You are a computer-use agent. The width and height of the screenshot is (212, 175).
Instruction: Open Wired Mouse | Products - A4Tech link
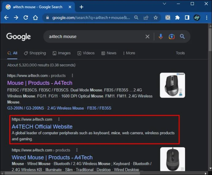pyautogui.click(x=52, y=158)
